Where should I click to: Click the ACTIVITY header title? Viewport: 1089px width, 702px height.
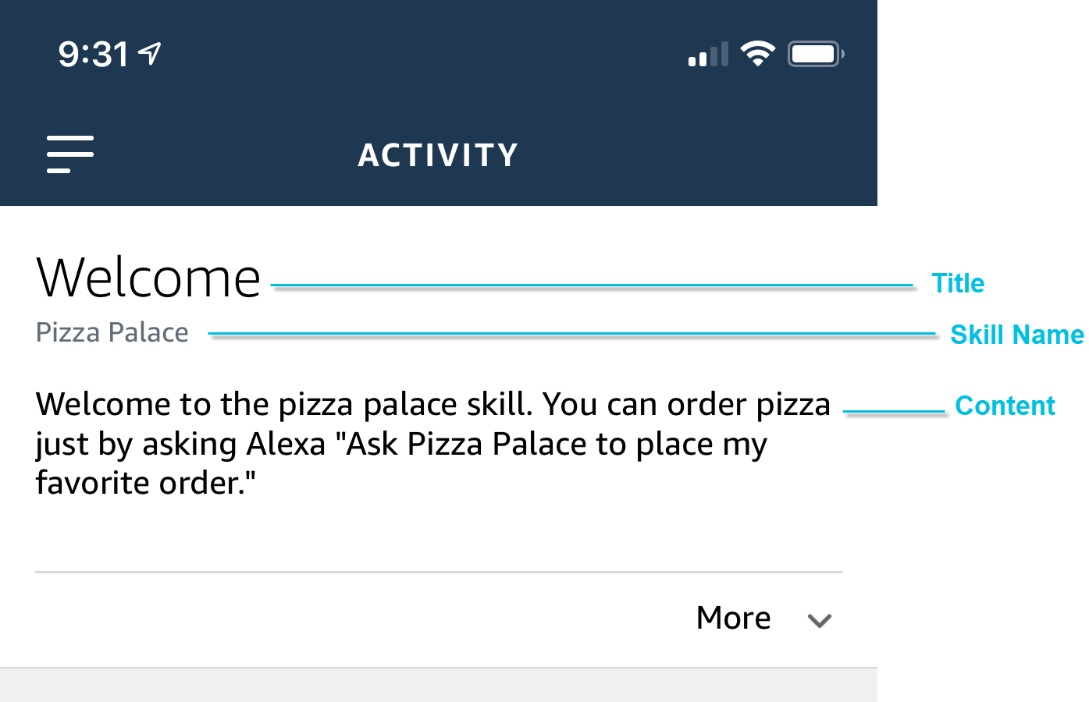[438, 155]
